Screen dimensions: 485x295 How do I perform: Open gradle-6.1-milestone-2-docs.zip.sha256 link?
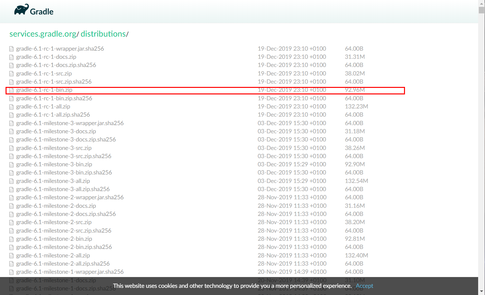coord(66,214)
